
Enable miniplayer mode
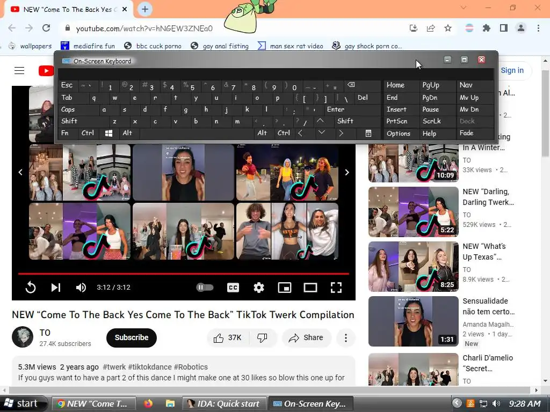point(285,288)
